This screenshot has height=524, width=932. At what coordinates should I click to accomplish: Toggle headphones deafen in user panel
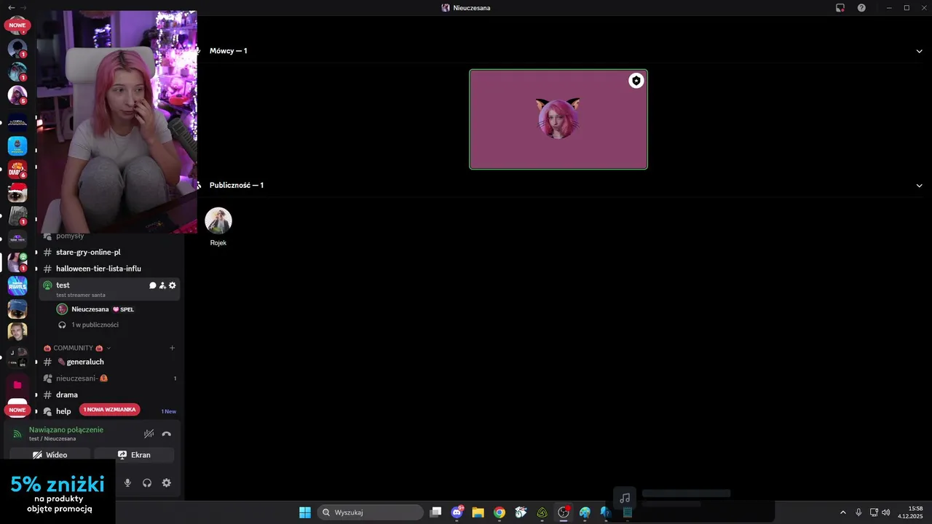(147, 483)
